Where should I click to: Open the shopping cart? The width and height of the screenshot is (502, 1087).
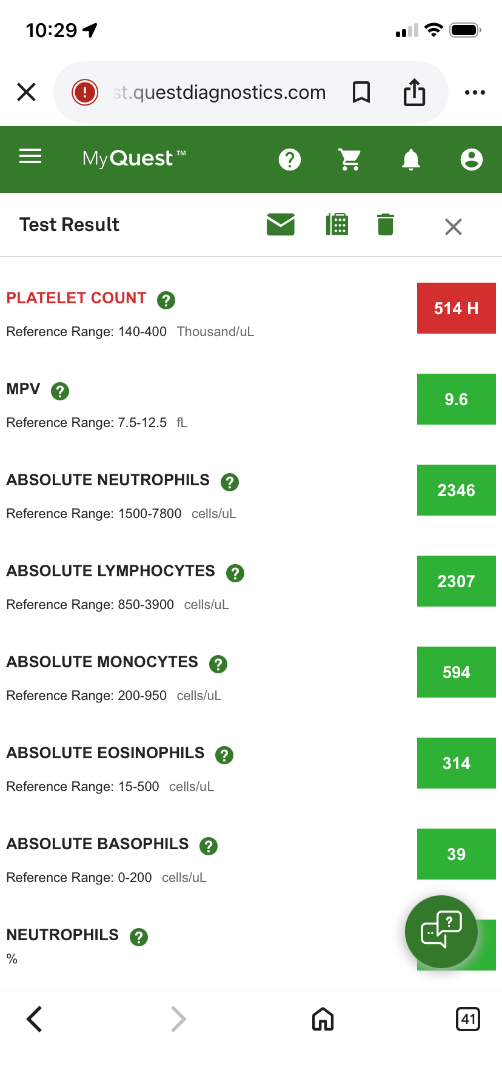coord(350,160)
